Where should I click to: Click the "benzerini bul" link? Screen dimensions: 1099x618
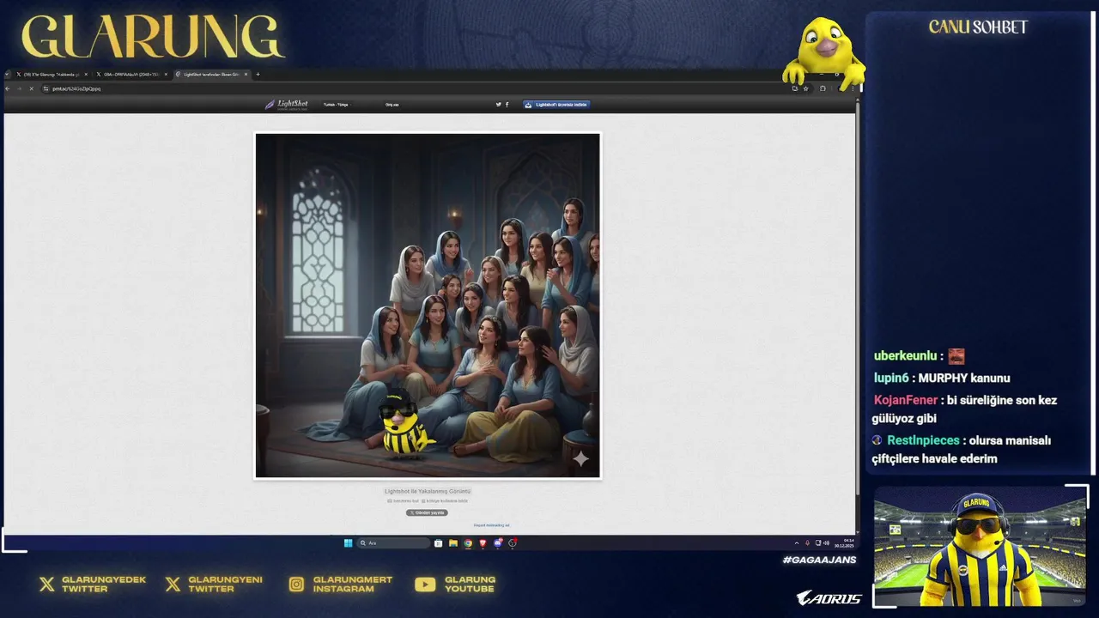(x=404, y=500)
